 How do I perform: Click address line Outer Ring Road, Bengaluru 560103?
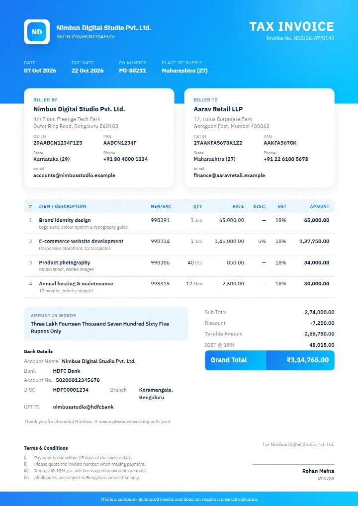click(76, 126)
